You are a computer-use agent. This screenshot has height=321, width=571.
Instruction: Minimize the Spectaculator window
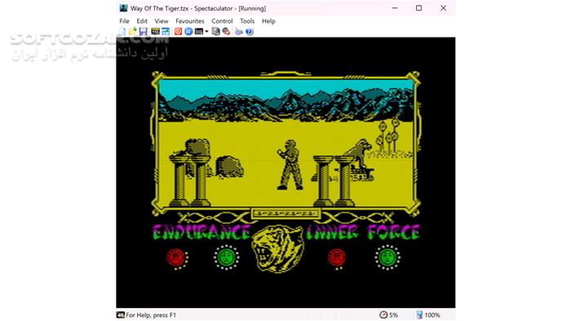click(395, 8)
